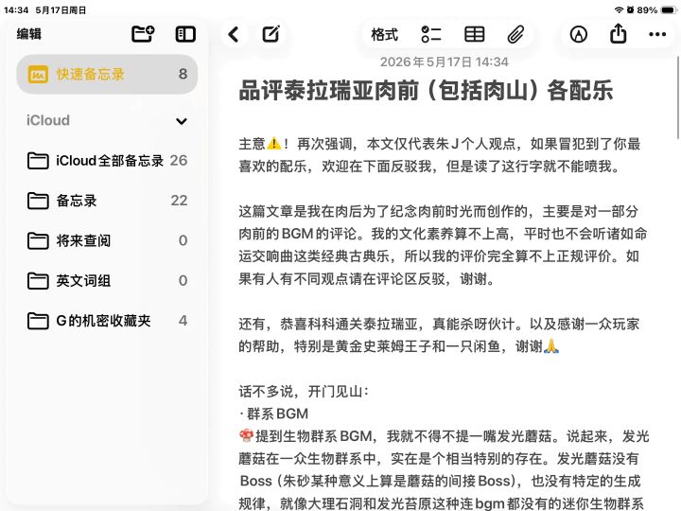Image resolution: width=681 pixels, height=511 pixels.
Task: Click the quick notes icon
Action: coord(38,75)
